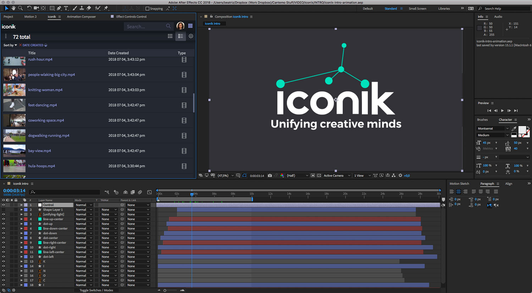The image size is (532, 293).
Task: Switch iconik panel to grid view
Action: coord(170,36)
